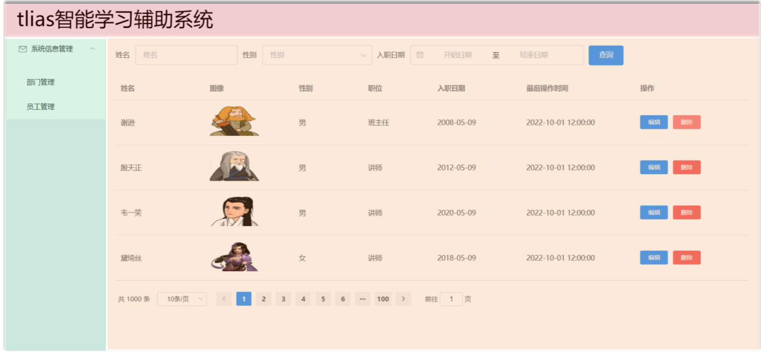Click the envelope icon beside 系统信息管理
Screen dimensions: 761x353
pyautogui.click(x=23, y=49)
